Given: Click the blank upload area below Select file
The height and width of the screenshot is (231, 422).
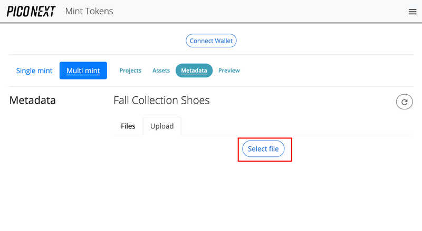Looking at the screenshot, I should tap(264, 189).
